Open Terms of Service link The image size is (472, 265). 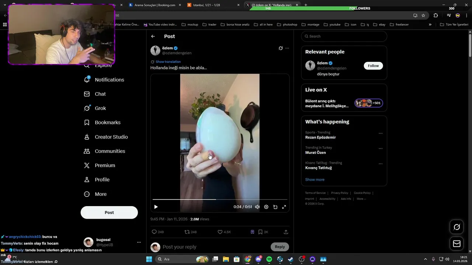(315, 193)
